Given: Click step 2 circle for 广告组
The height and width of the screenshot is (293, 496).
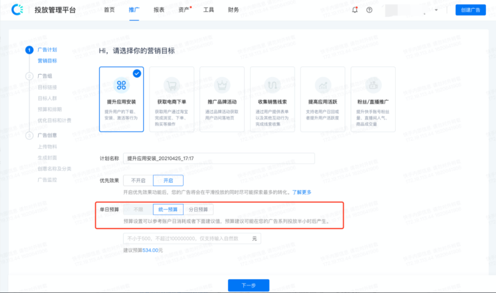Looking at the screenshot, I should 30,76.
